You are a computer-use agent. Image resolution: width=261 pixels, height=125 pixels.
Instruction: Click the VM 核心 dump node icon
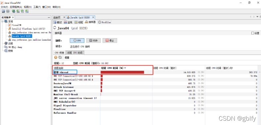point(6,47)
